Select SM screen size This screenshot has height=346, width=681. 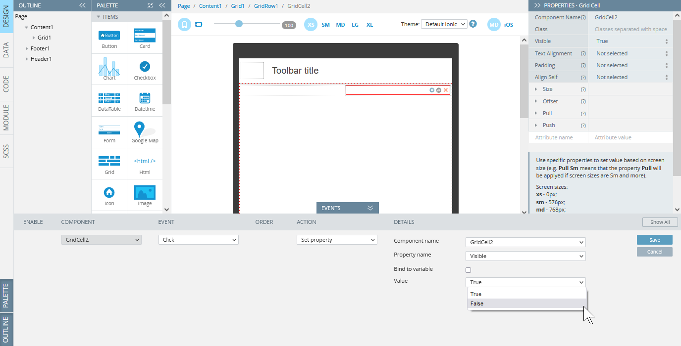point(325,24)
